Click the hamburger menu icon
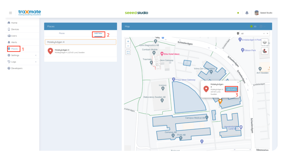Screen dimensions: 283x159 pyautogui.click(x=10, y=13)
